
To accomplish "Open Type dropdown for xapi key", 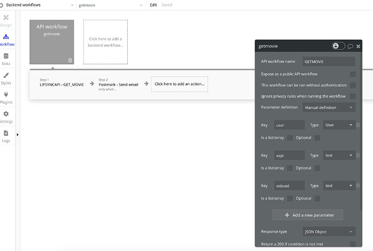I will pos(339,156).
